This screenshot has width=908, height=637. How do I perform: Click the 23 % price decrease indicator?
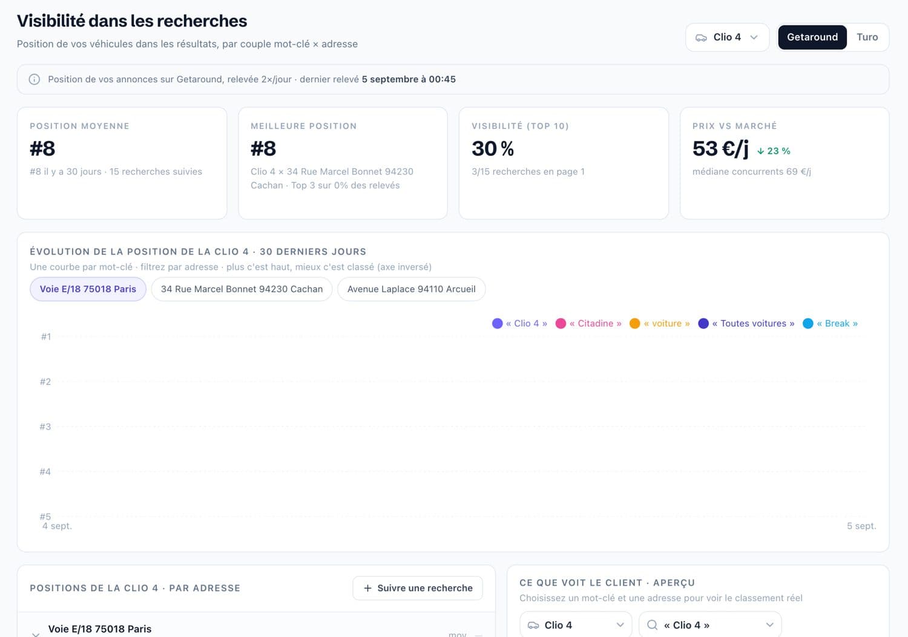(774, 151)
